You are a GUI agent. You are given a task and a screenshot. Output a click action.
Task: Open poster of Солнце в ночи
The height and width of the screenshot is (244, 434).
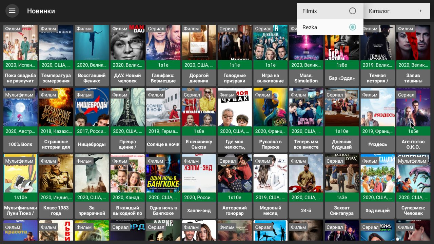click(x=163, y=107)
